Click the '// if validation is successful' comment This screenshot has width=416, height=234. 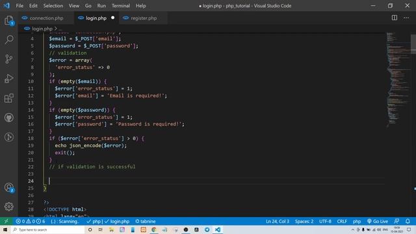click(x=92, y=166)
